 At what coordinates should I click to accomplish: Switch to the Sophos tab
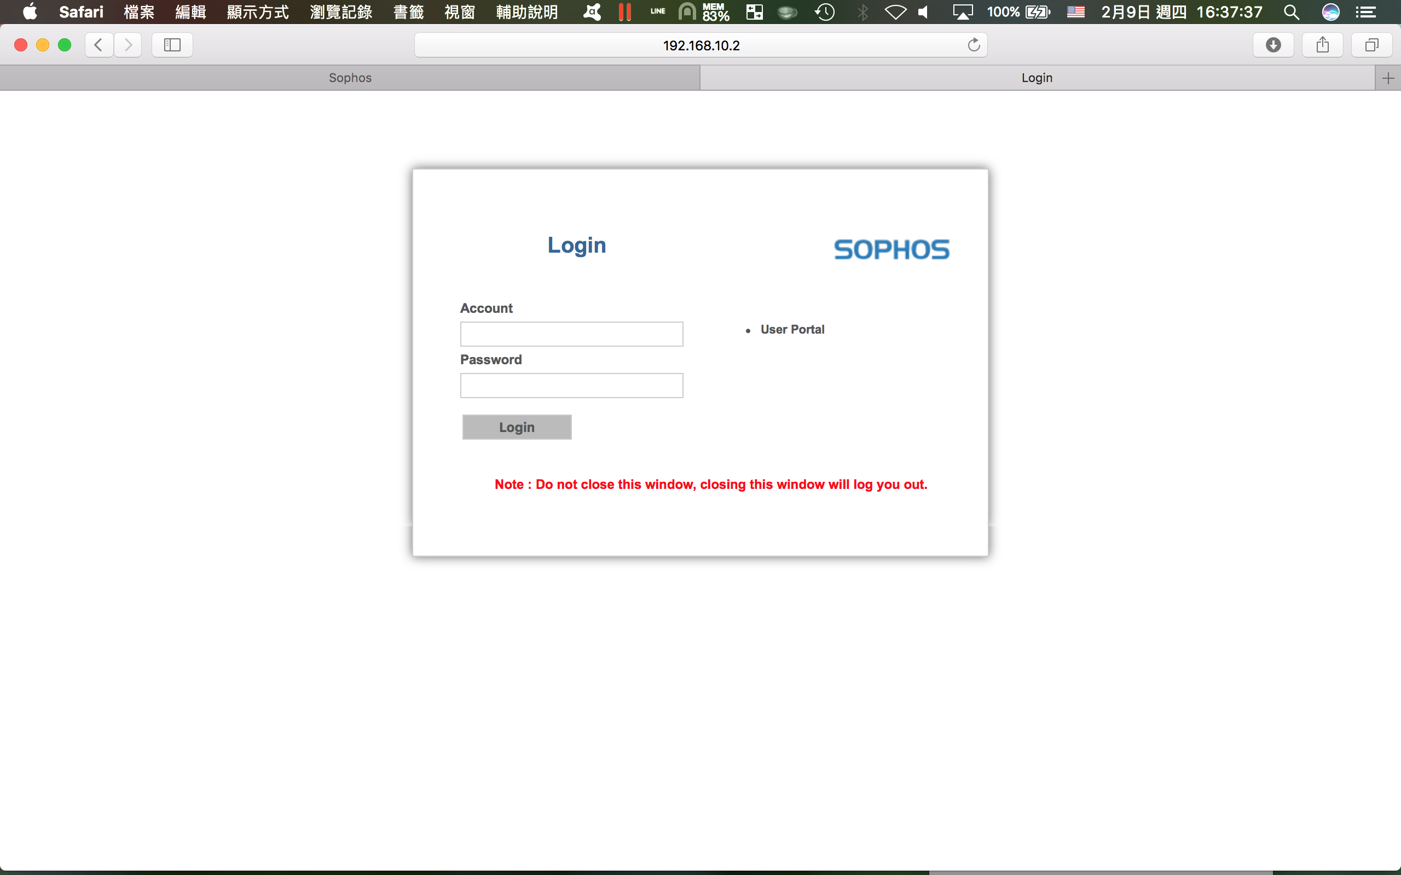[350, 78]
